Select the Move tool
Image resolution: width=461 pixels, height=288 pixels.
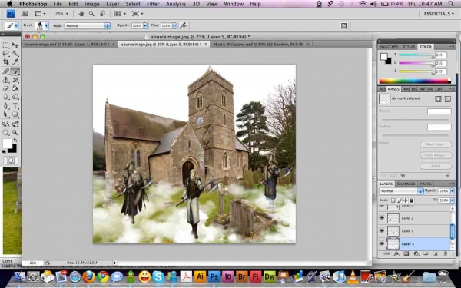click(15, 45)
